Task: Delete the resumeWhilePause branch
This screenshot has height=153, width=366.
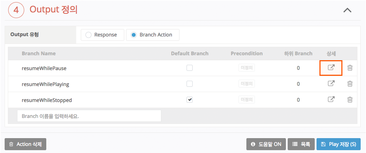Action: (350, 68)
